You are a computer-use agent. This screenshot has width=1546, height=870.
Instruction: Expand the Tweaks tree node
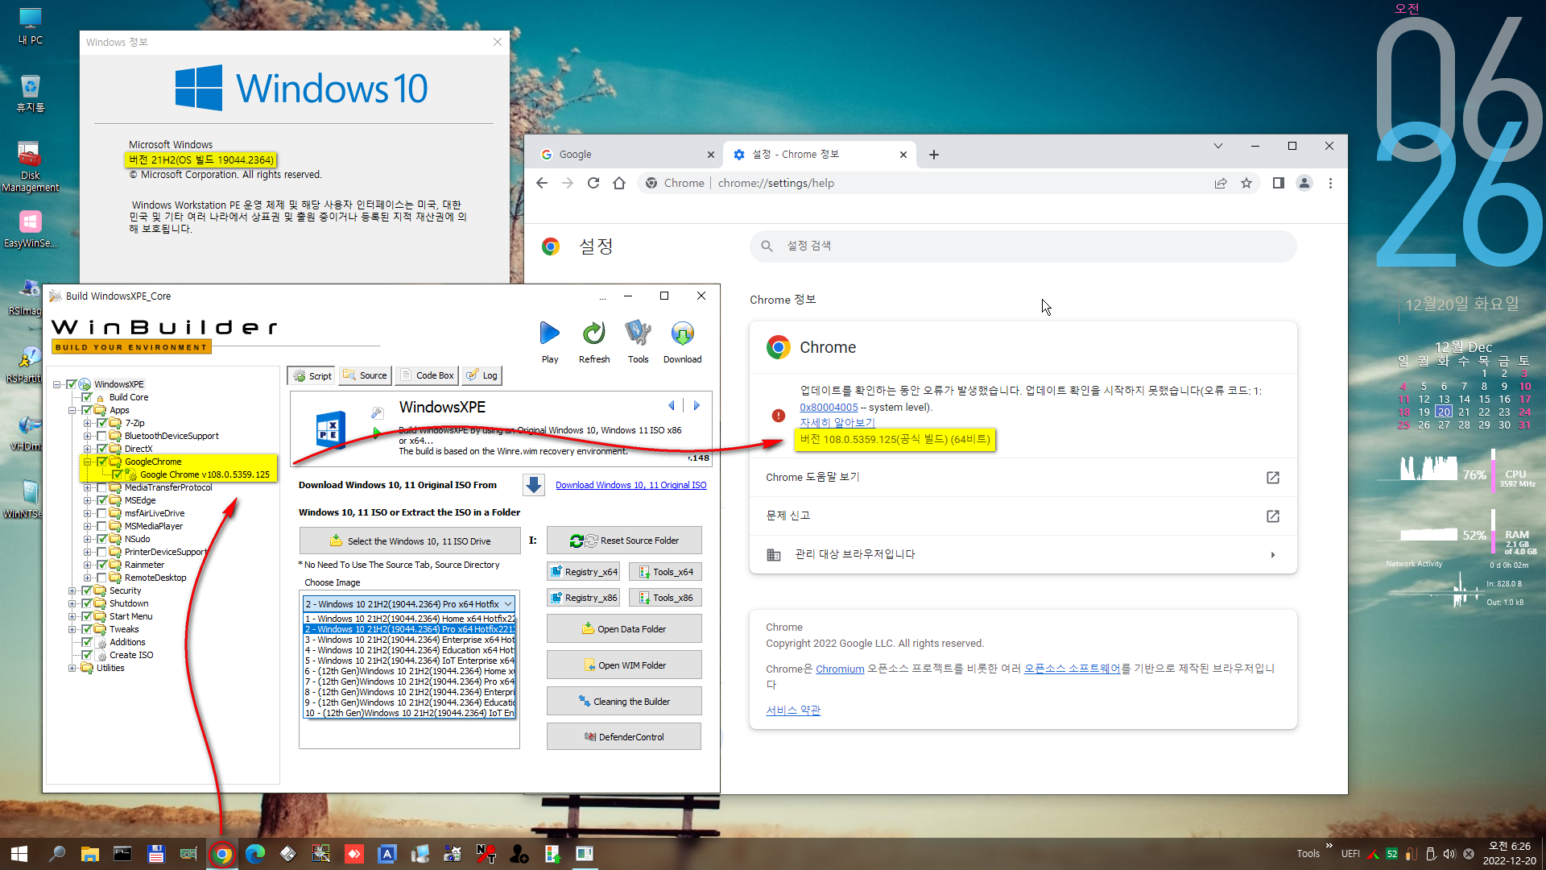[72, 629]
